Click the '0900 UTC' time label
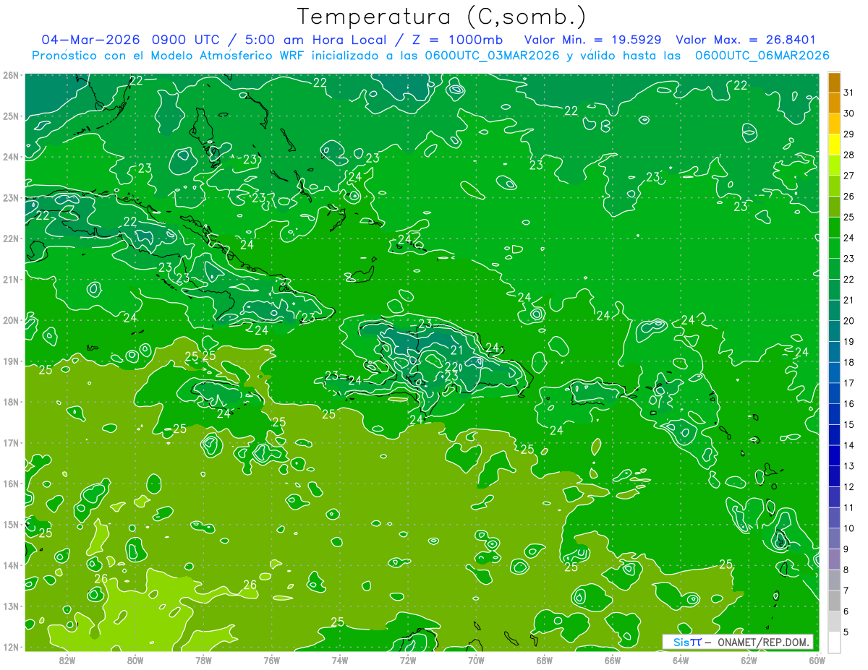The image size is (868, 670). tap(184, 40)
